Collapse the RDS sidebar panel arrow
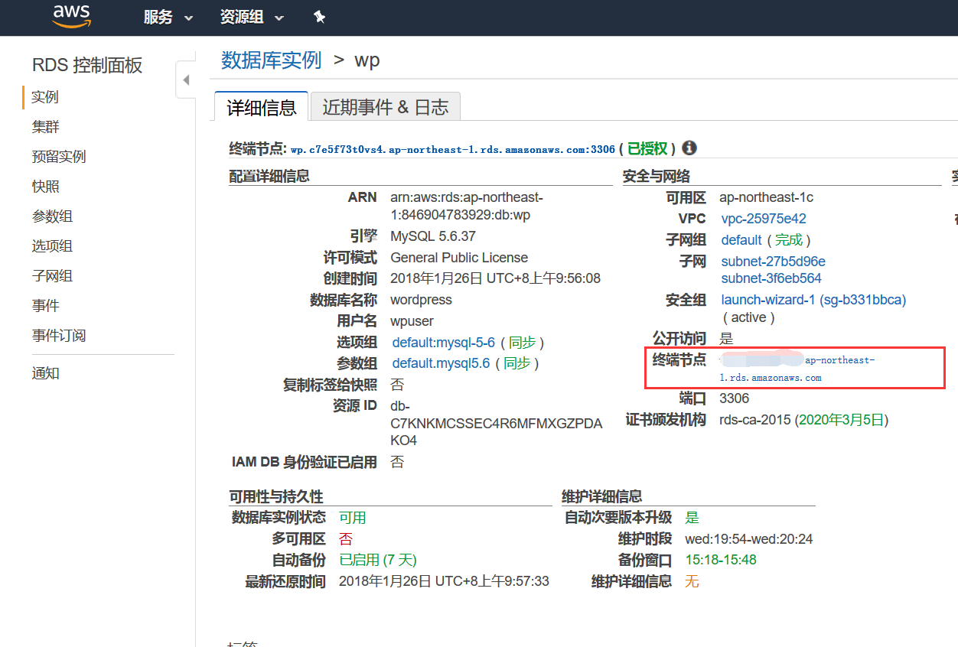The height and width of the screenshot is (647, 958). pos(186,80)
